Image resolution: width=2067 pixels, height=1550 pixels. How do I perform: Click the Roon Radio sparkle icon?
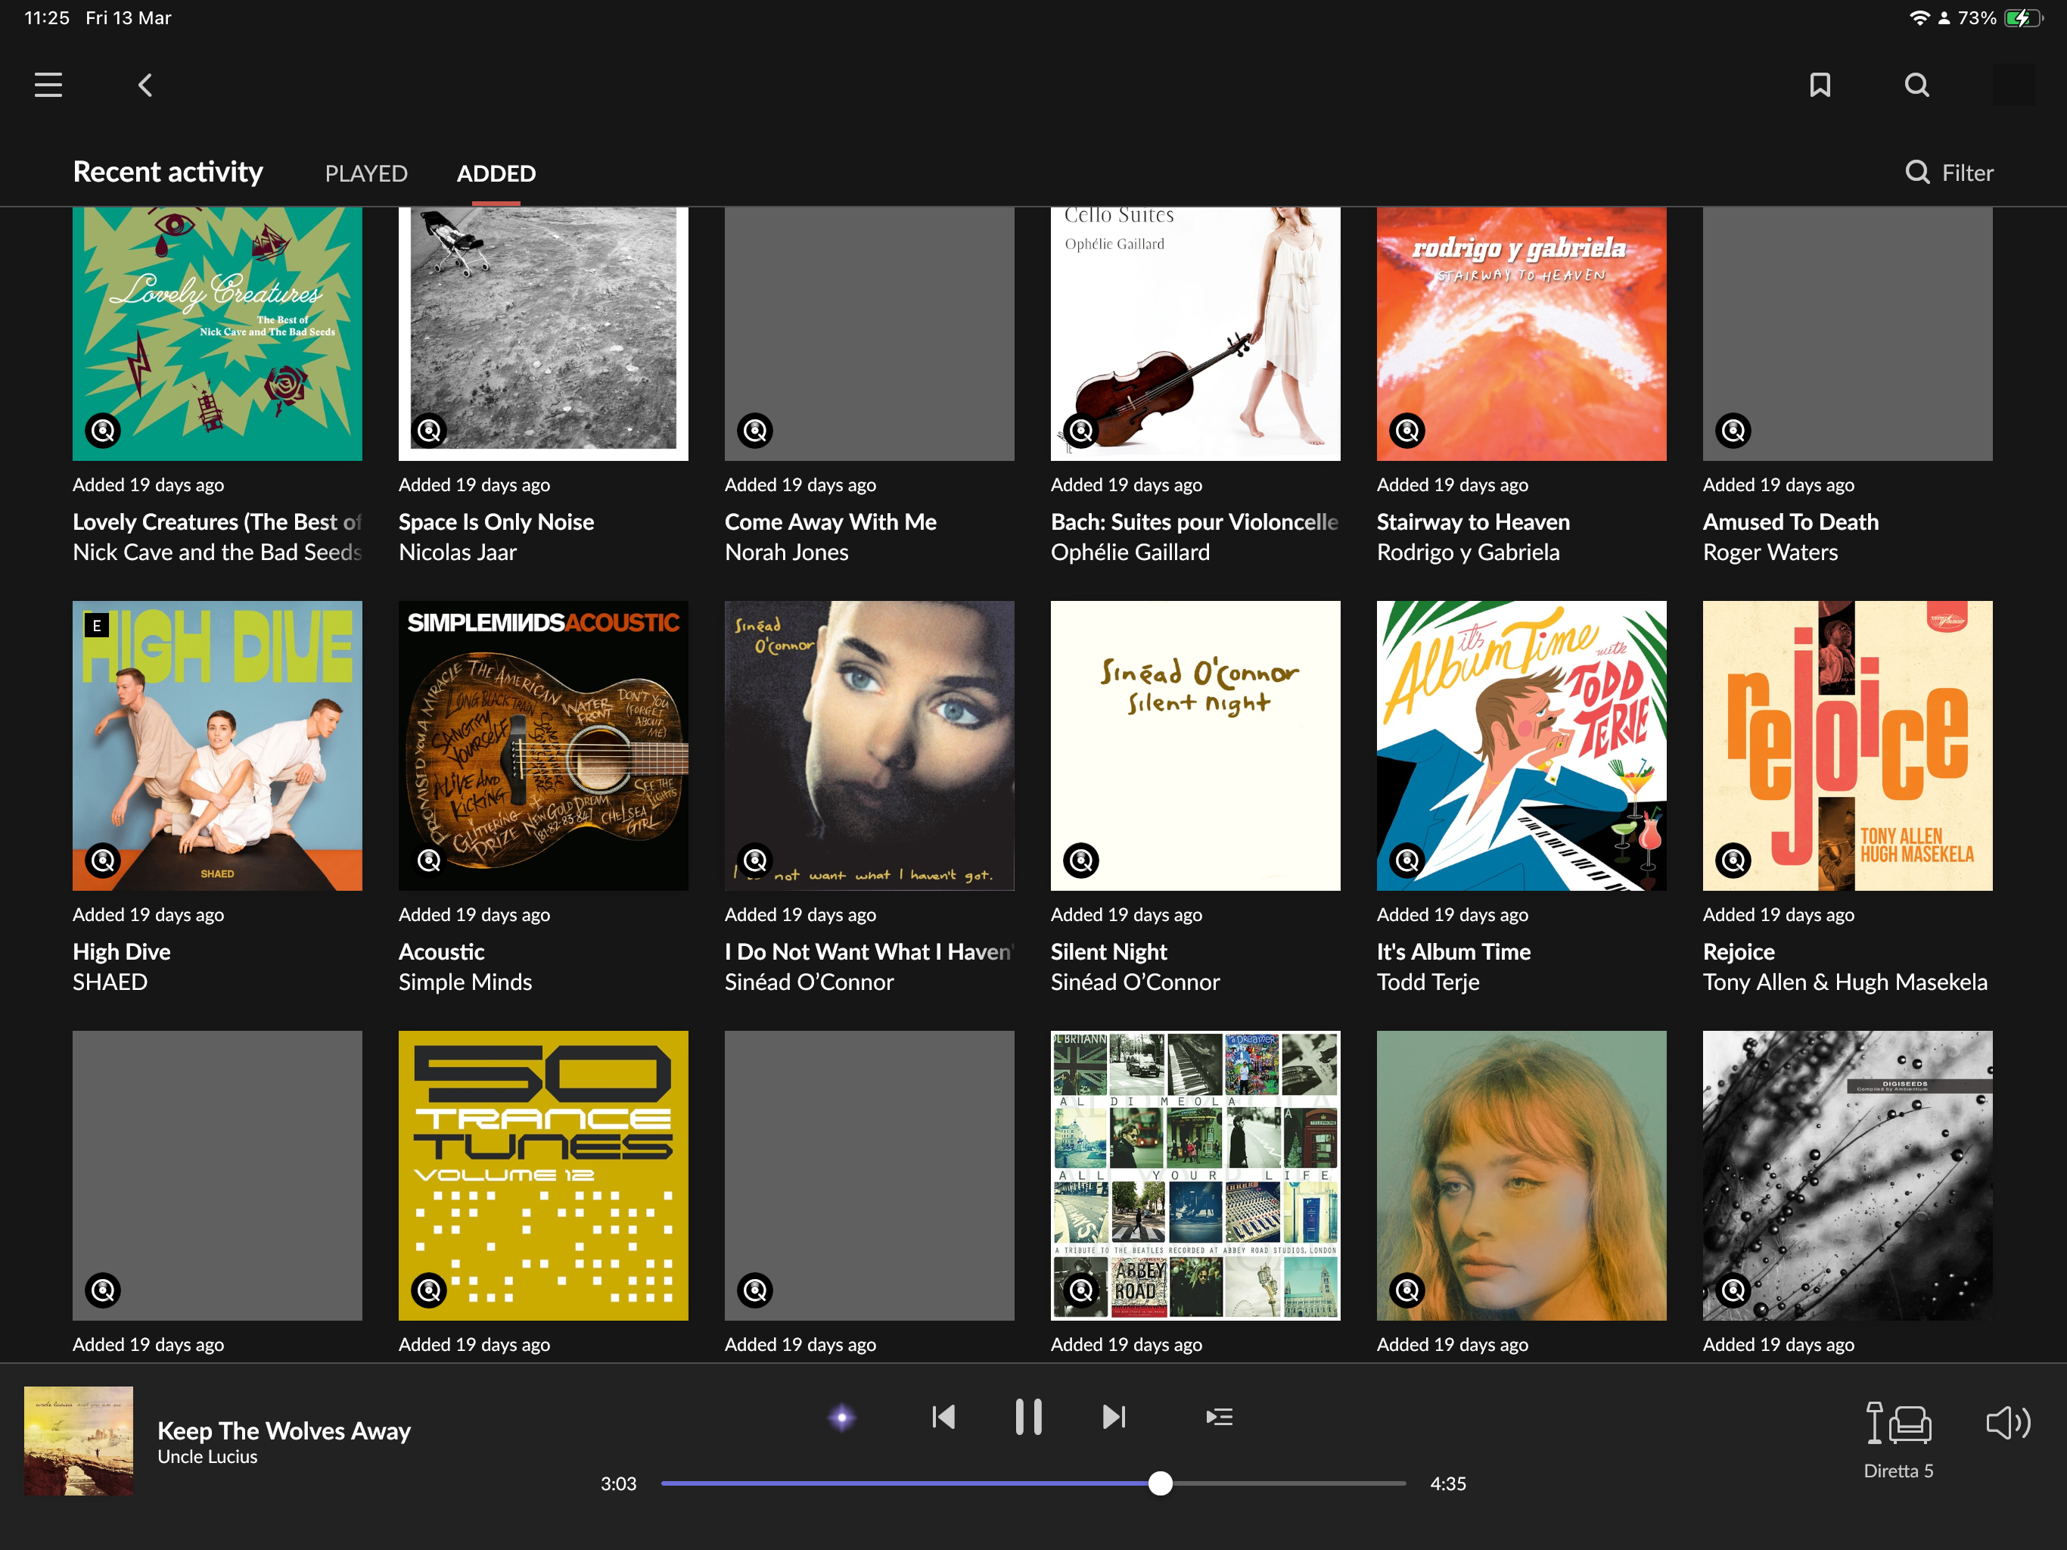click(841, 1418)
